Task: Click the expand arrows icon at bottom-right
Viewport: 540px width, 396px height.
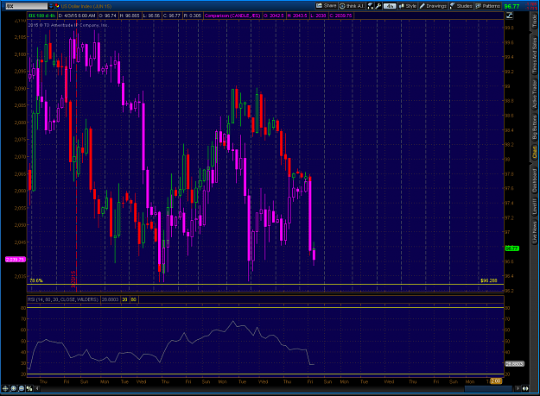Action: coord(525,388)
